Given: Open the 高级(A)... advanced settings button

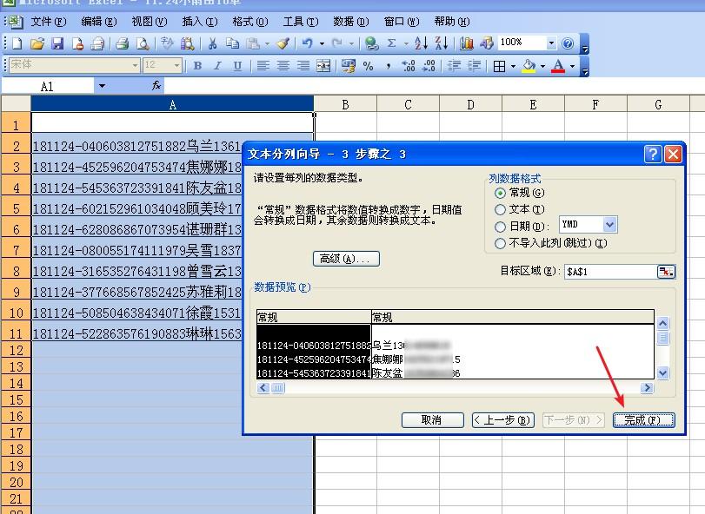Looking at the screenshot, I should pyautogui.click(x=346, y=259).
